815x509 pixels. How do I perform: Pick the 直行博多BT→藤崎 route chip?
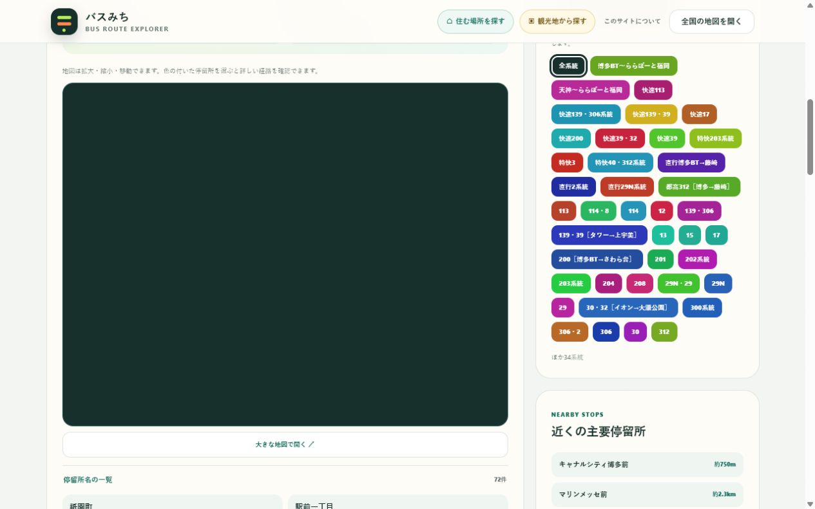691,163
